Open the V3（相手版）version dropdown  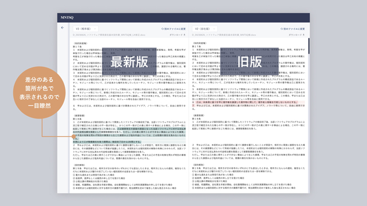85,29
